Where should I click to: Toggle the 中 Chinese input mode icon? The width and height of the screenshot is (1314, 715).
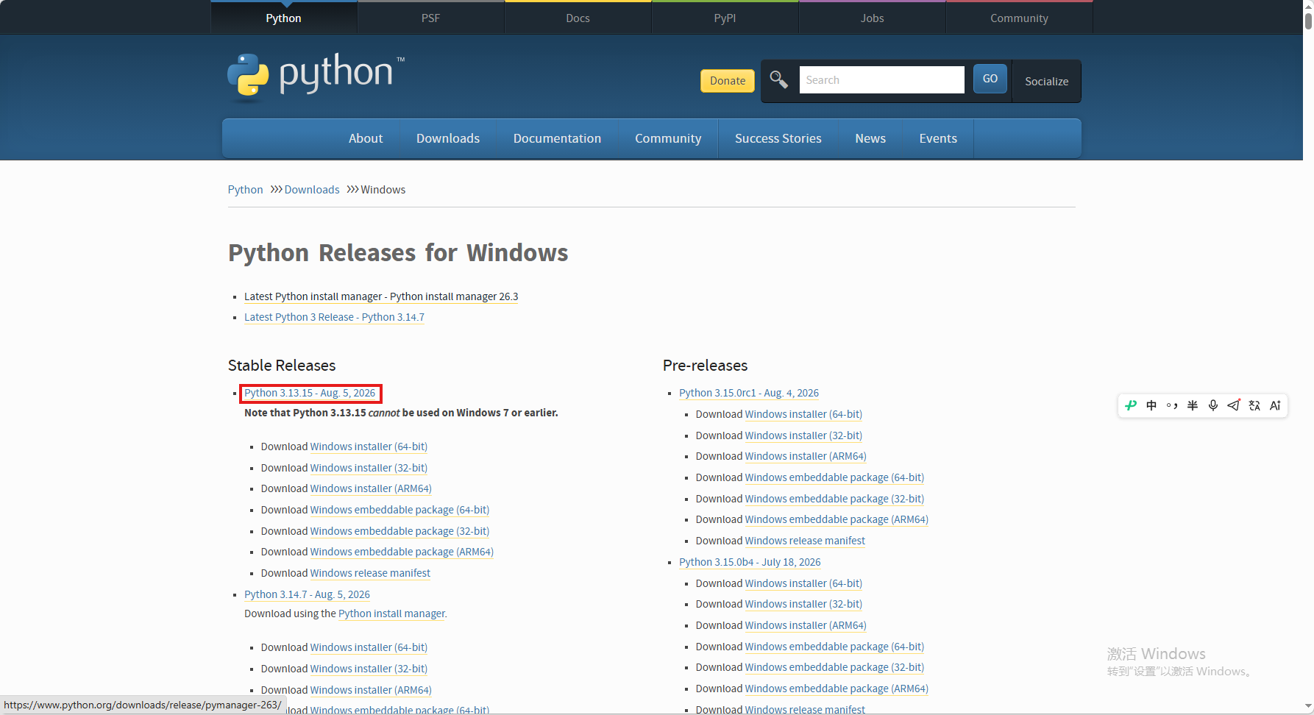(1151, 405)
